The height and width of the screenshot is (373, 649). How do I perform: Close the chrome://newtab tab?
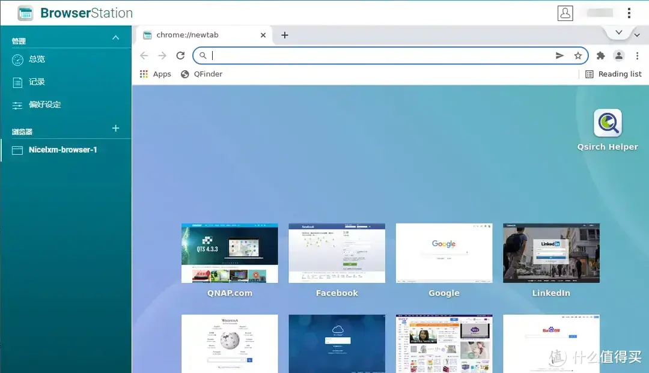263,35
